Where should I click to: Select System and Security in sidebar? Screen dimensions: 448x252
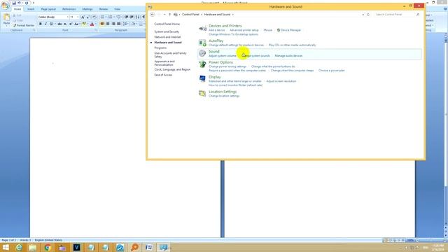(x=167, y=31)
